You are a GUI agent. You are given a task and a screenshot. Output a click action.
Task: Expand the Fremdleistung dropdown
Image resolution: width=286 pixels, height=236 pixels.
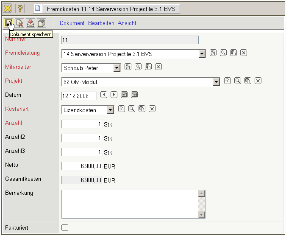pos(202,54)
